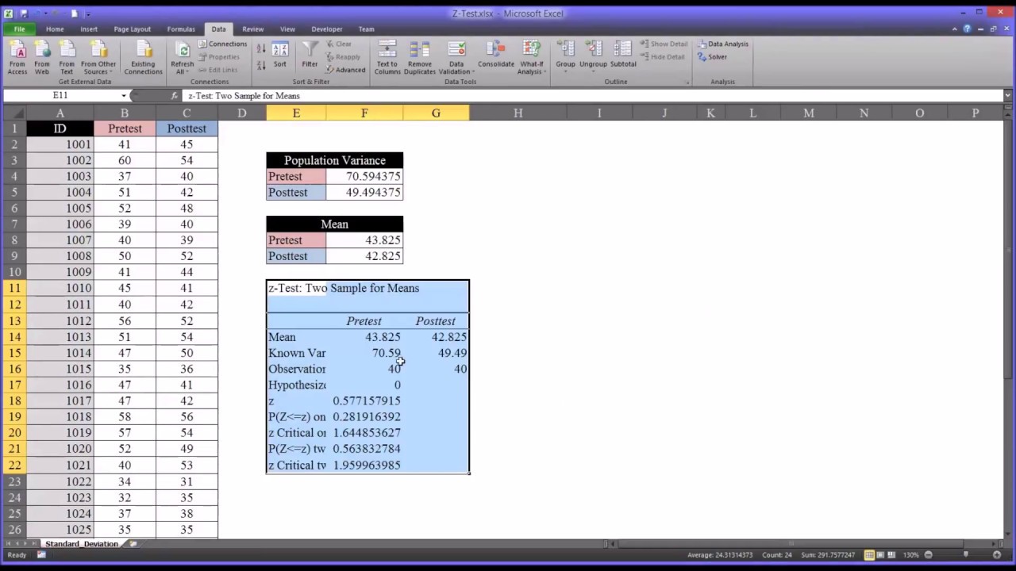Switch to the Formulas tab

point(181,29)
